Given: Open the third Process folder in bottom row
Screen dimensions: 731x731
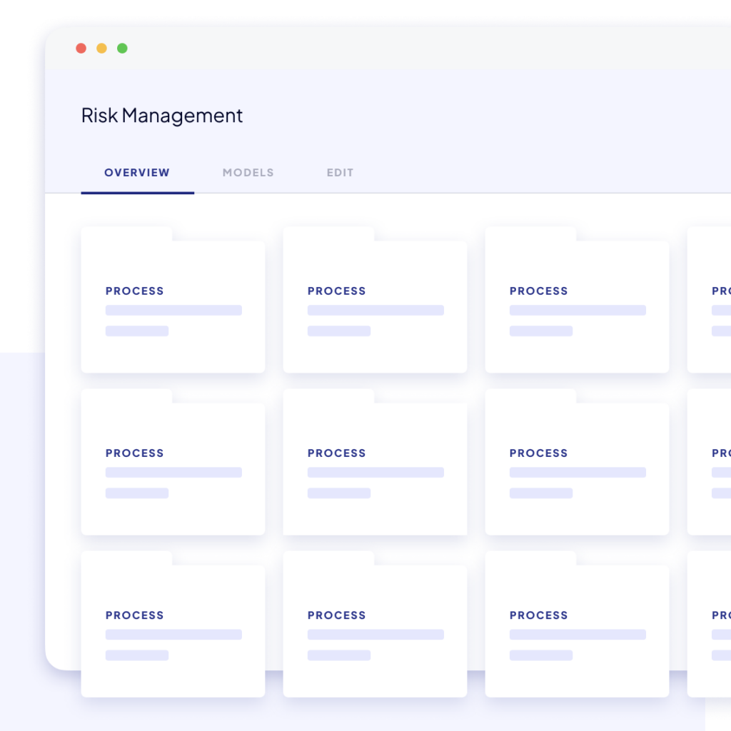Looking at the screenshot, I should coord(577,630).
